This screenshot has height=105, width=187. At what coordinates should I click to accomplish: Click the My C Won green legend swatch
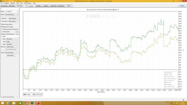[24, 95]
